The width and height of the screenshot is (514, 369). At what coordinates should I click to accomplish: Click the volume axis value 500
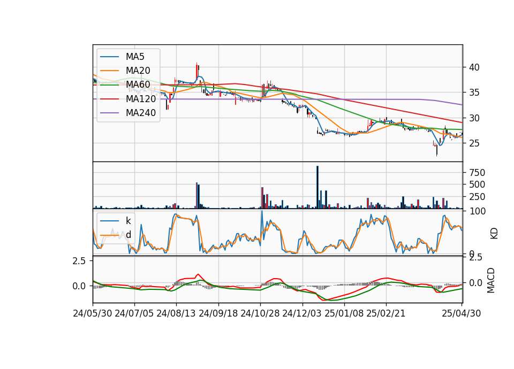477,184
